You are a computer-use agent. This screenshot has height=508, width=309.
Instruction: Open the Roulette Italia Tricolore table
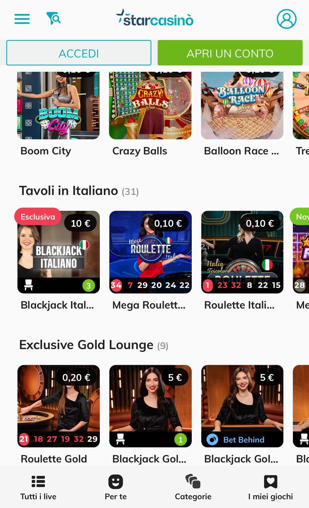coord(242,252)
